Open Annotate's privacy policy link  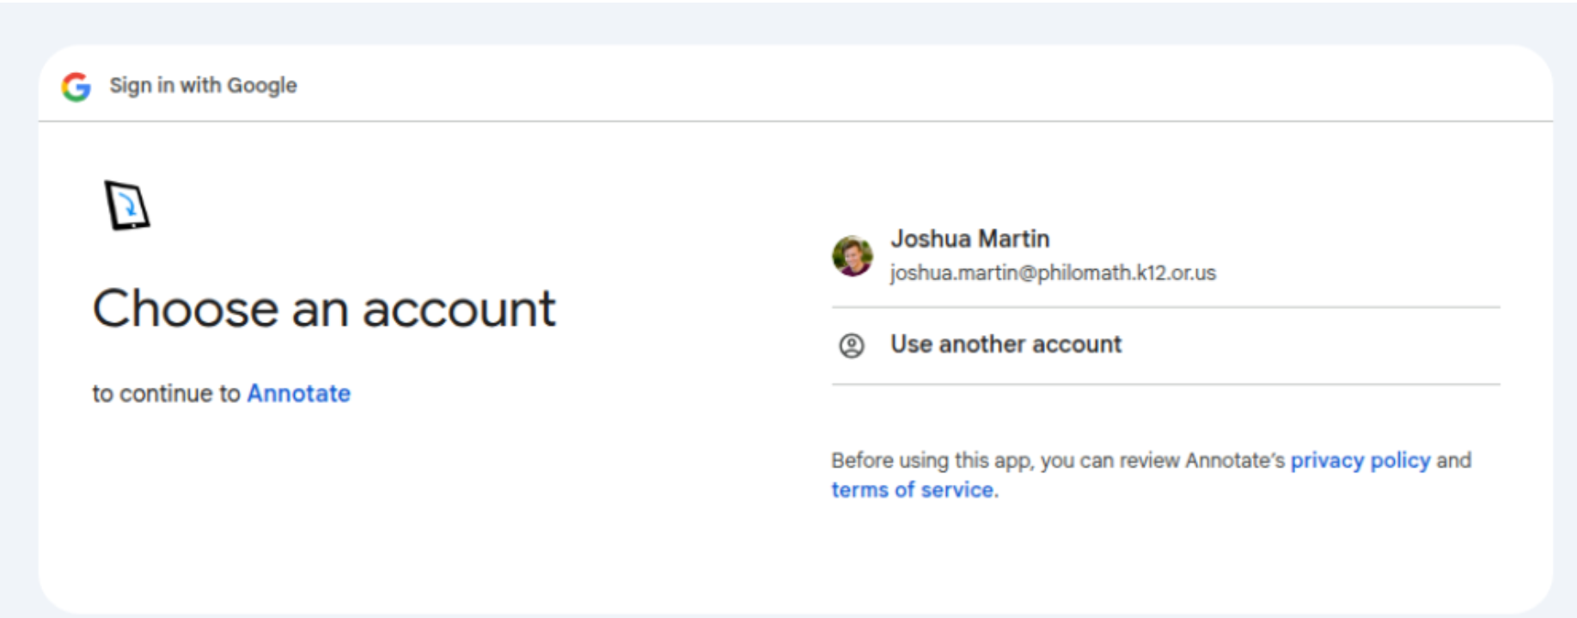click(x=1360, y=461)
